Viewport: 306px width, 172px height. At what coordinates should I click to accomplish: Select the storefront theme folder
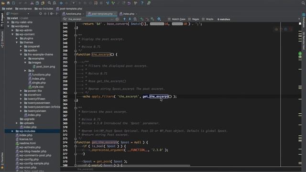33,95
